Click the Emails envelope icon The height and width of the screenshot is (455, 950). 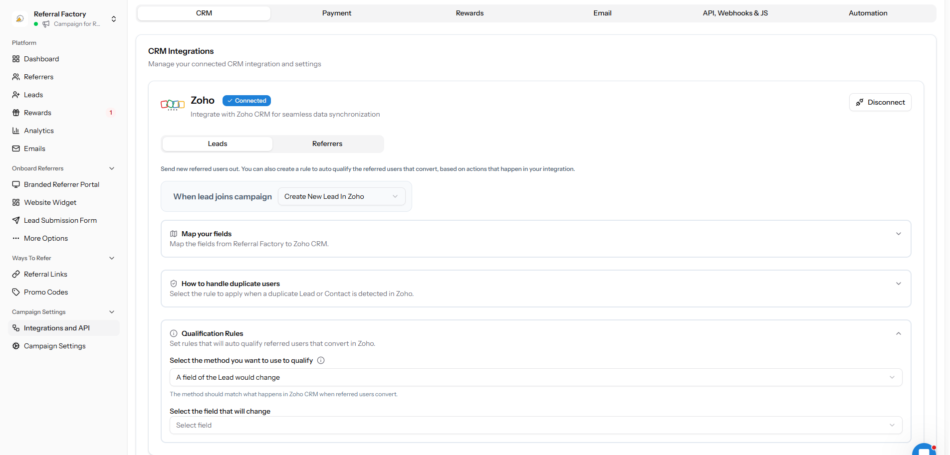pos(16,149)
